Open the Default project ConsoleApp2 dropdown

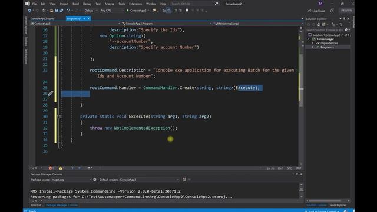(150, 180)
